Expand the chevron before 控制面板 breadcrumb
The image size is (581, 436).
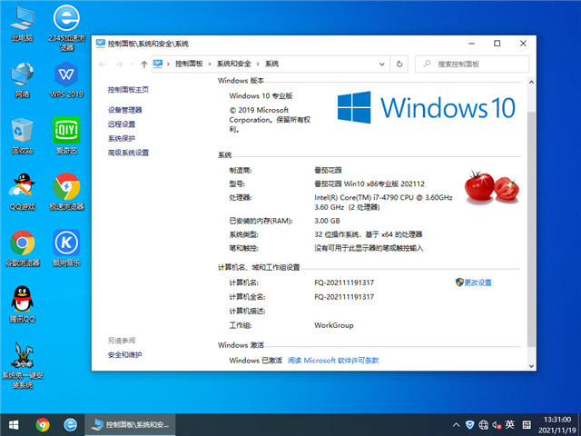pyautogui.click(x=168, y=64)
